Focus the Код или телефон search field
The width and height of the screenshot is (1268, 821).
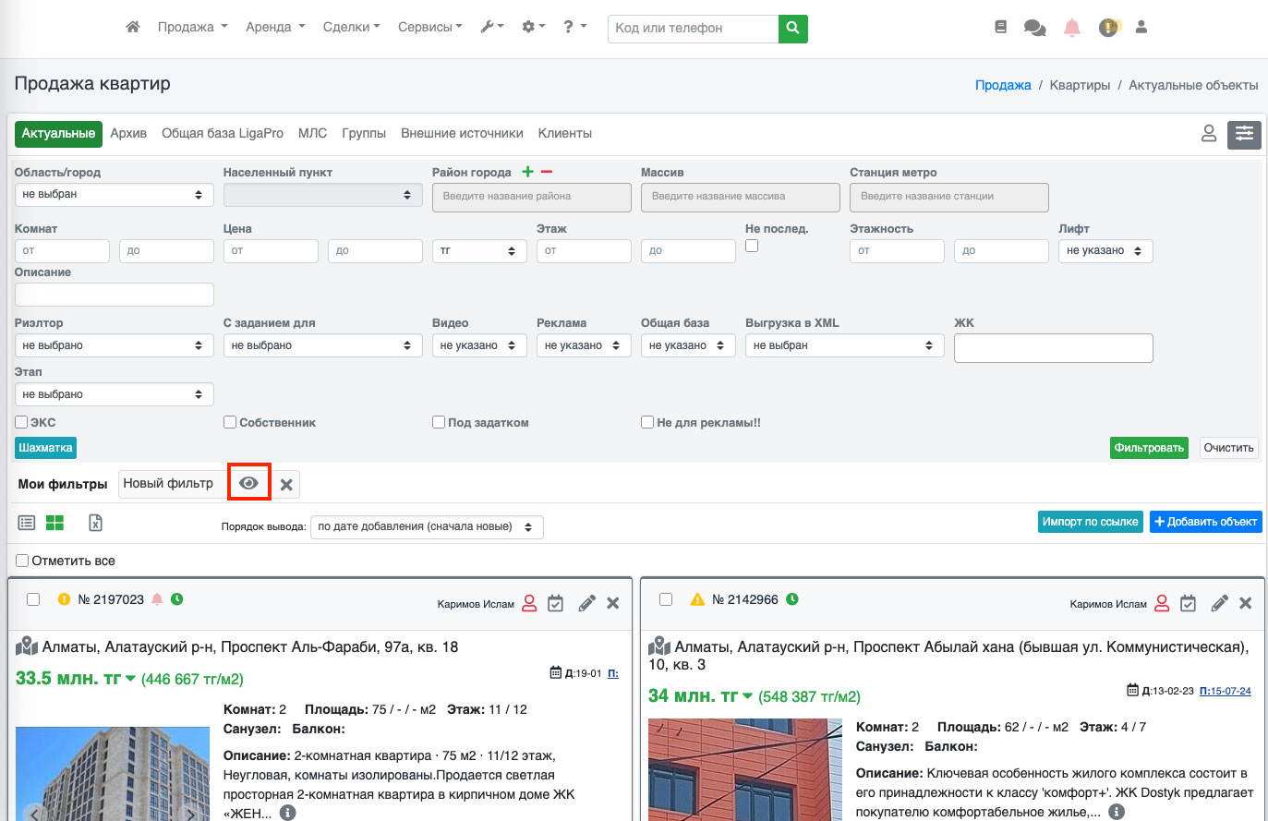coord(693,28)
